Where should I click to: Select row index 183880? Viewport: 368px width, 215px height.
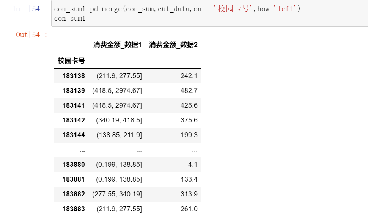pyautogui.click(x=74, y=165)
